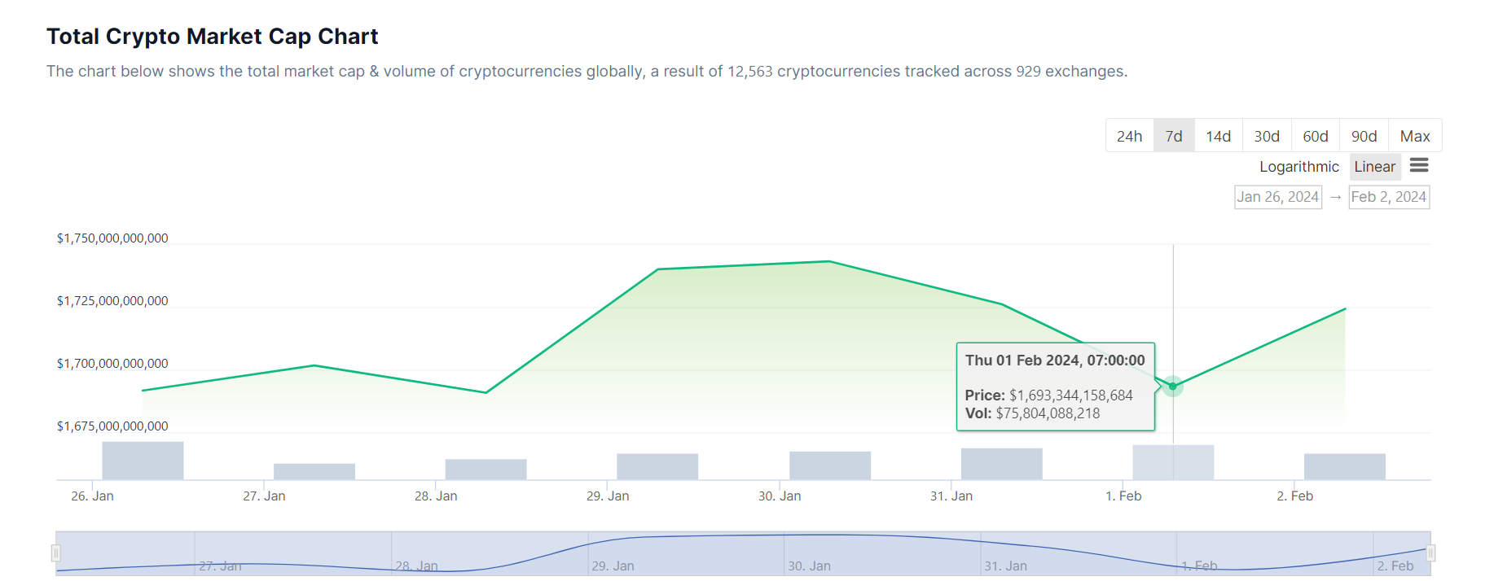Enable Linear scale mode
The height and width of the screenshot is (581, 1494).
point(1375,167)
